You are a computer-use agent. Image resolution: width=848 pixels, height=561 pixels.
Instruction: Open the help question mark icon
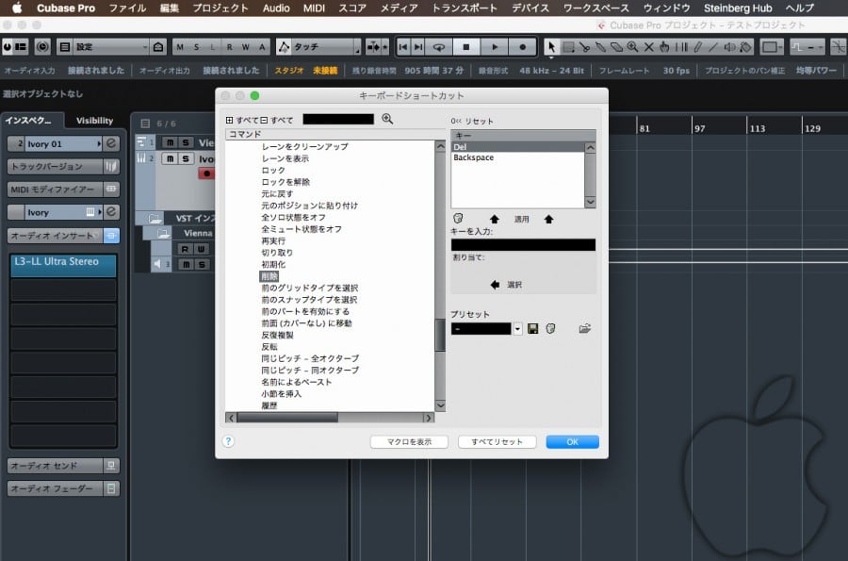click(x=228, y=441)
